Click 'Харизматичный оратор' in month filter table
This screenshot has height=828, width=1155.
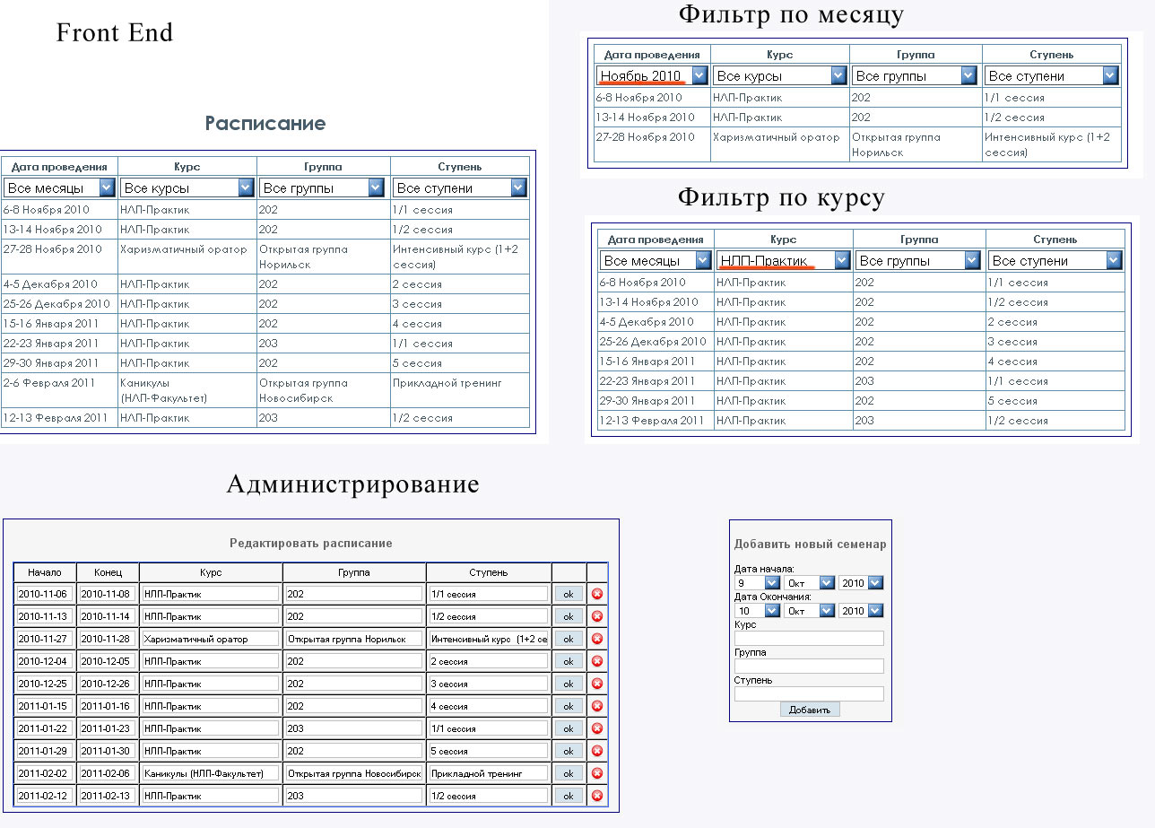click(x=777, y=137)
